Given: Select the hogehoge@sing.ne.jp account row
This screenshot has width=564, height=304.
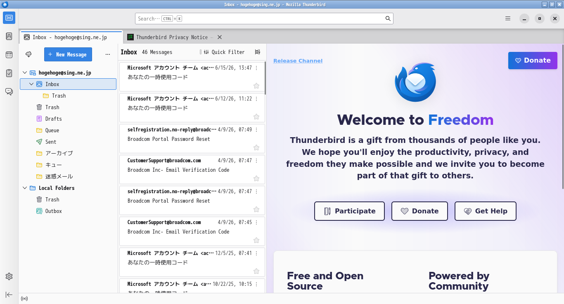Looking at the screenshot, I should tap(68, 72).
